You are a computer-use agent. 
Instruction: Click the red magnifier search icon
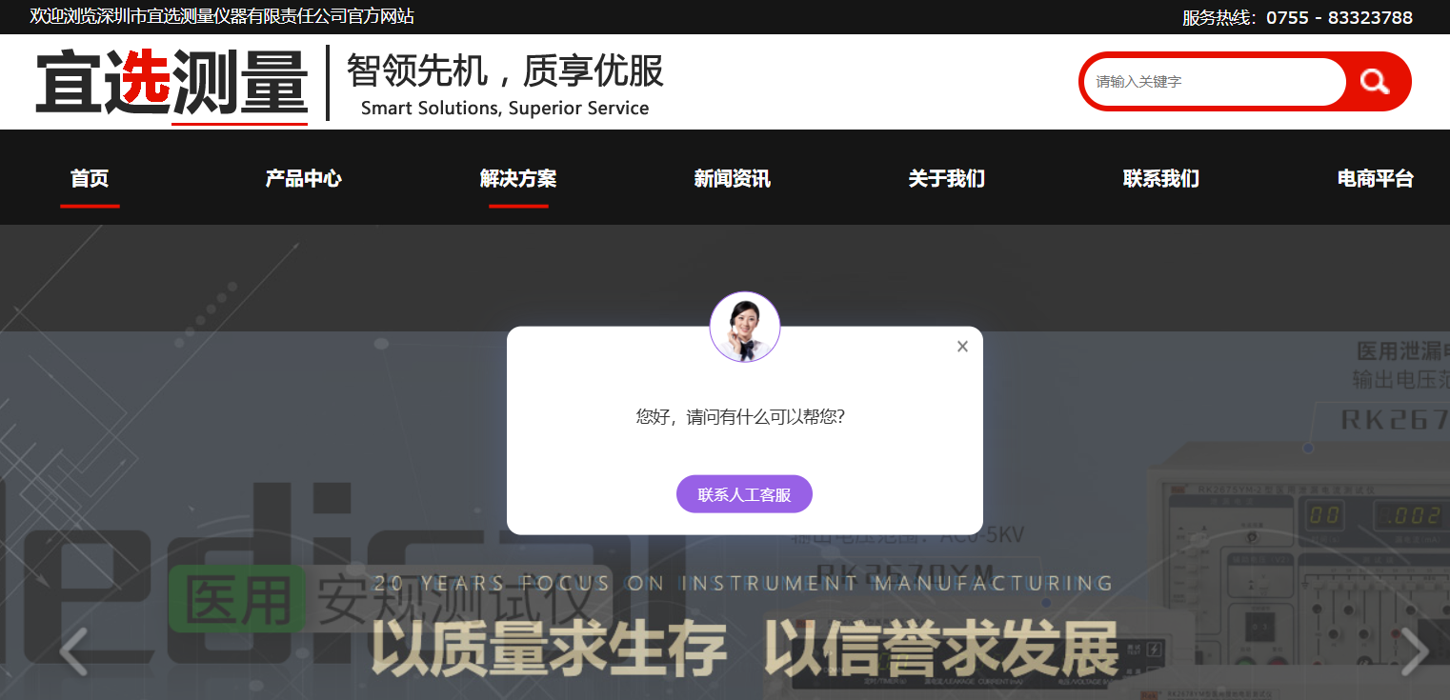1375,82
